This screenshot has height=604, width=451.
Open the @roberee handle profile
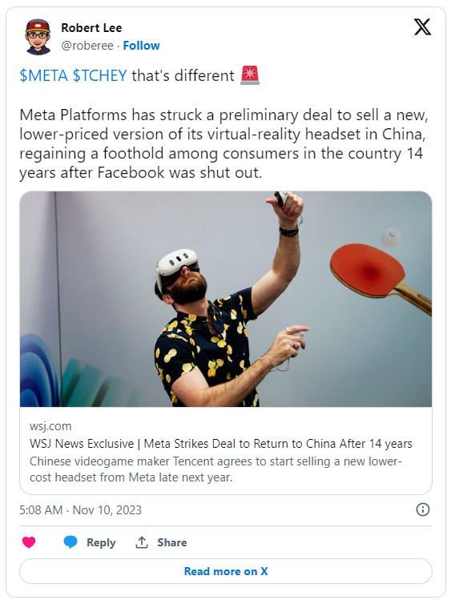87,46
